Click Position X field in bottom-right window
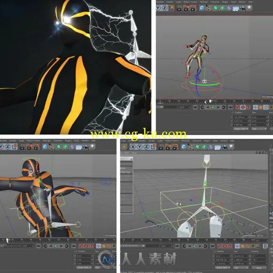The height and width of the screenshot is (273, 273). tap(223, 256)
